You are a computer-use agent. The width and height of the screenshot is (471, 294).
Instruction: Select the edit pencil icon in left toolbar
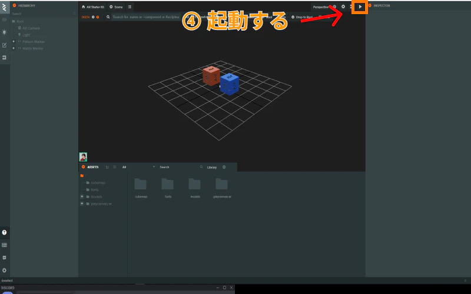[4, 45]
